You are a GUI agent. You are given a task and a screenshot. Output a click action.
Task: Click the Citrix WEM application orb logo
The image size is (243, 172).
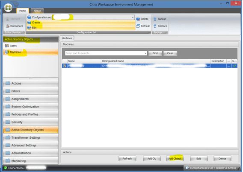click(x=8, y=7)
